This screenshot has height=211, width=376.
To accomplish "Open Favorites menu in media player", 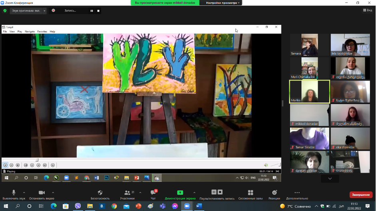I will click(42, 32).
